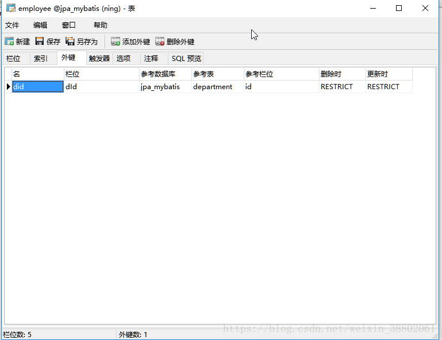Select the 外键 tab
The width and height of the screenshot is (442, 340).
[72, 58]
